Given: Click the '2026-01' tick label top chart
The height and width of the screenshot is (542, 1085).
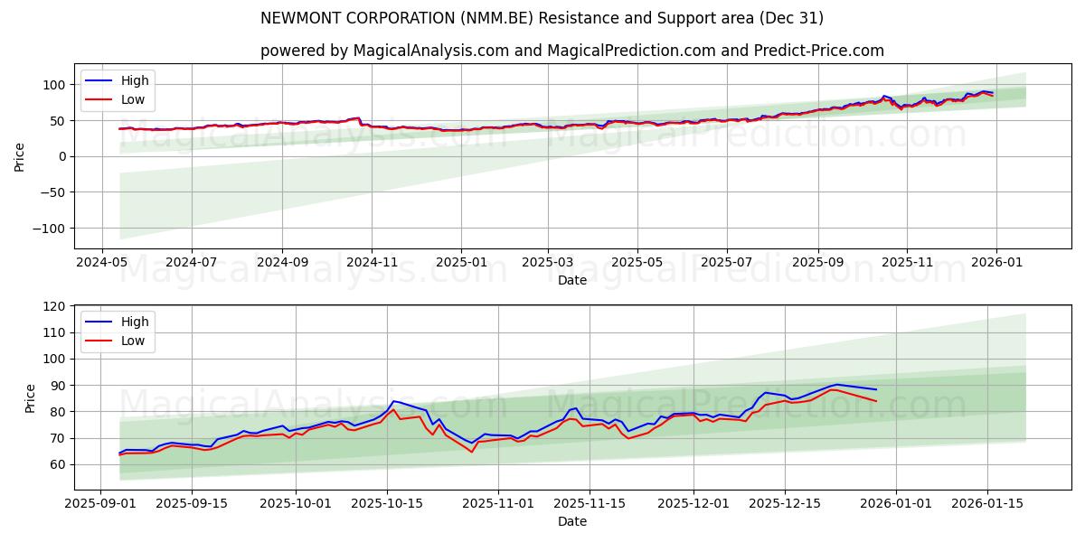Looking at the screenshot, I should coord(996,263).
